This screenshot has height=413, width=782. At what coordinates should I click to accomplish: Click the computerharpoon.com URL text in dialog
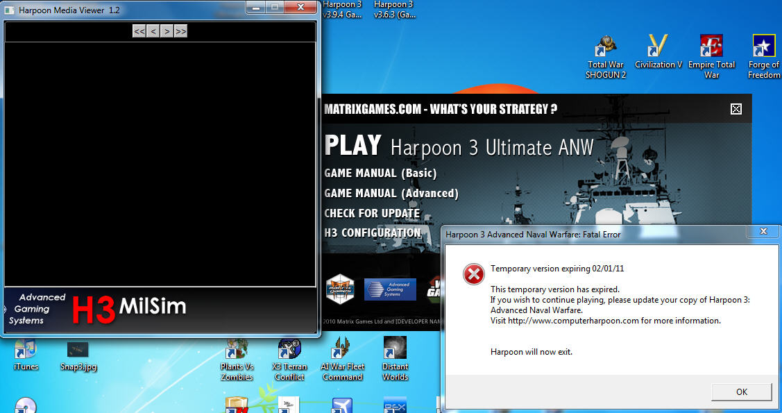pyautogui.click(x=573, y=320)
